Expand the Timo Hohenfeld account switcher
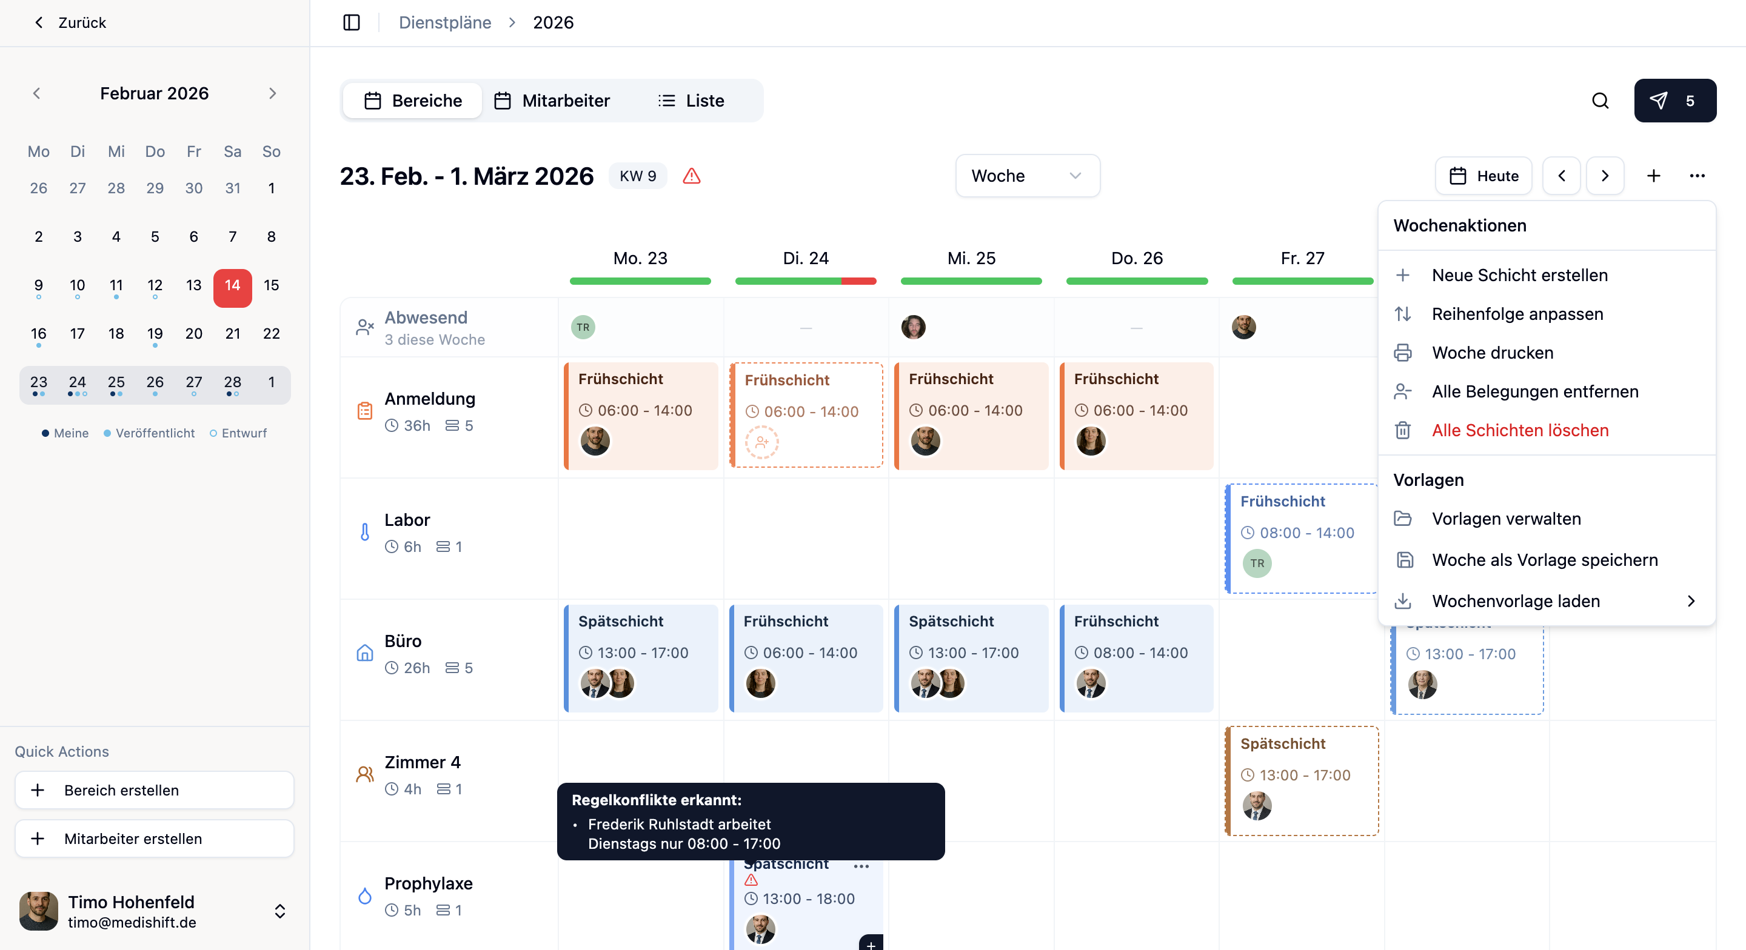 coord(280,911)
